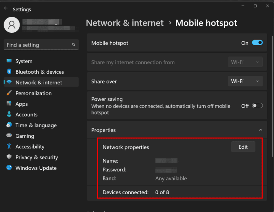This screenshot has height=212, width=274.
Task: Select the Personalization paintbrush icon
Action: (x=9, y=93)
